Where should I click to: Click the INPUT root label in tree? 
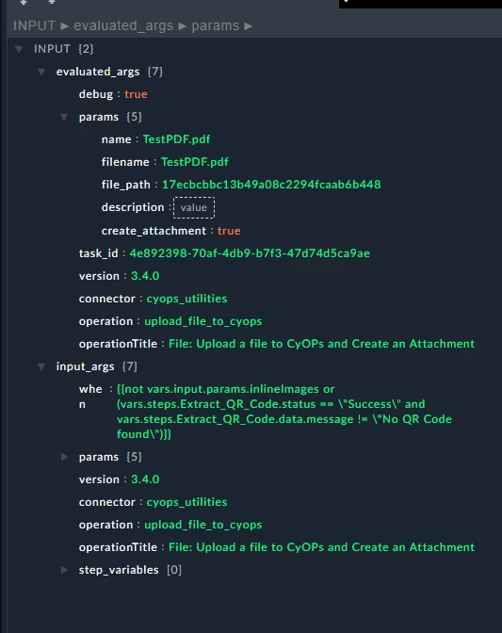pyautogui.click(x=52, y=49)
